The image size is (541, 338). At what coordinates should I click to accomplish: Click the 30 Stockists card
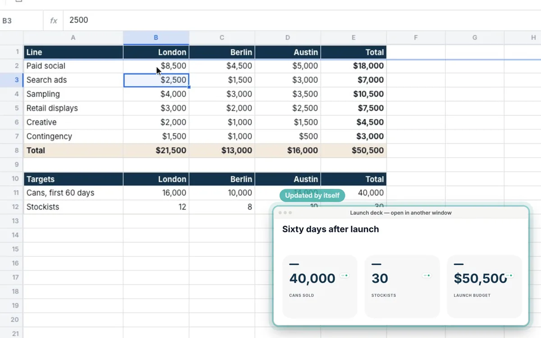coord(402,287)
